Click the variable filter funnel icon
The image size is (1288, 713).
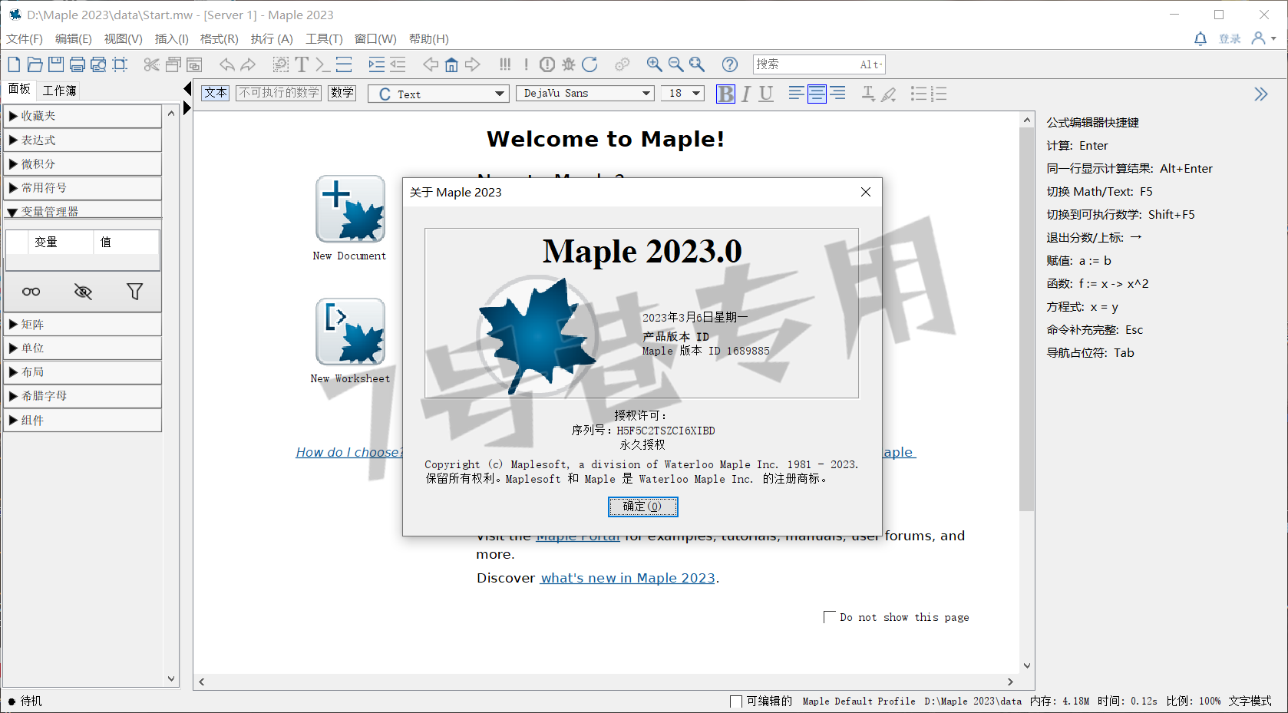pos(135,292)
